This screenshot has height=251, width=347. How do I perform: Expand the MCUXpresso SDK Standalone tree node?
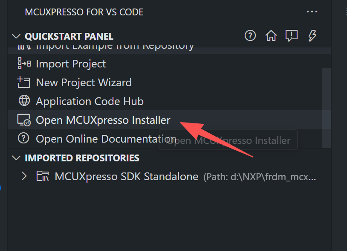[24, 176]
